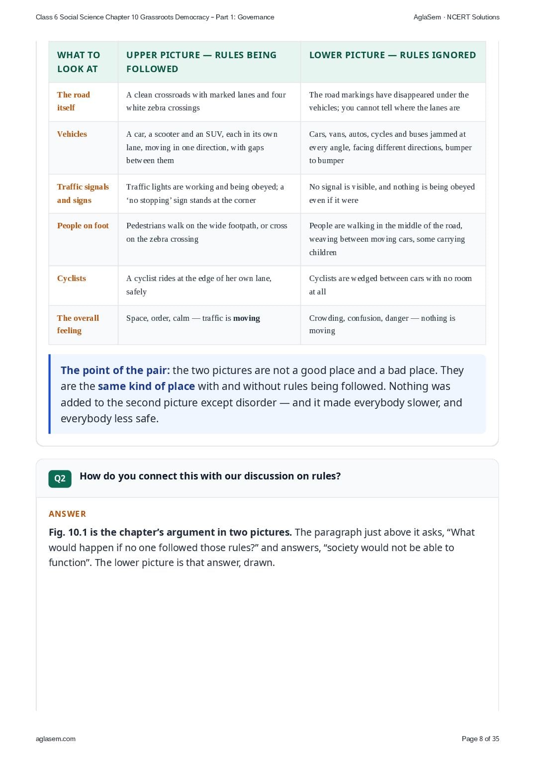The width and height of the screenshot is (535, 757).
Task: Click the 'The overall feeling' row label
Action: click(78, 324)
